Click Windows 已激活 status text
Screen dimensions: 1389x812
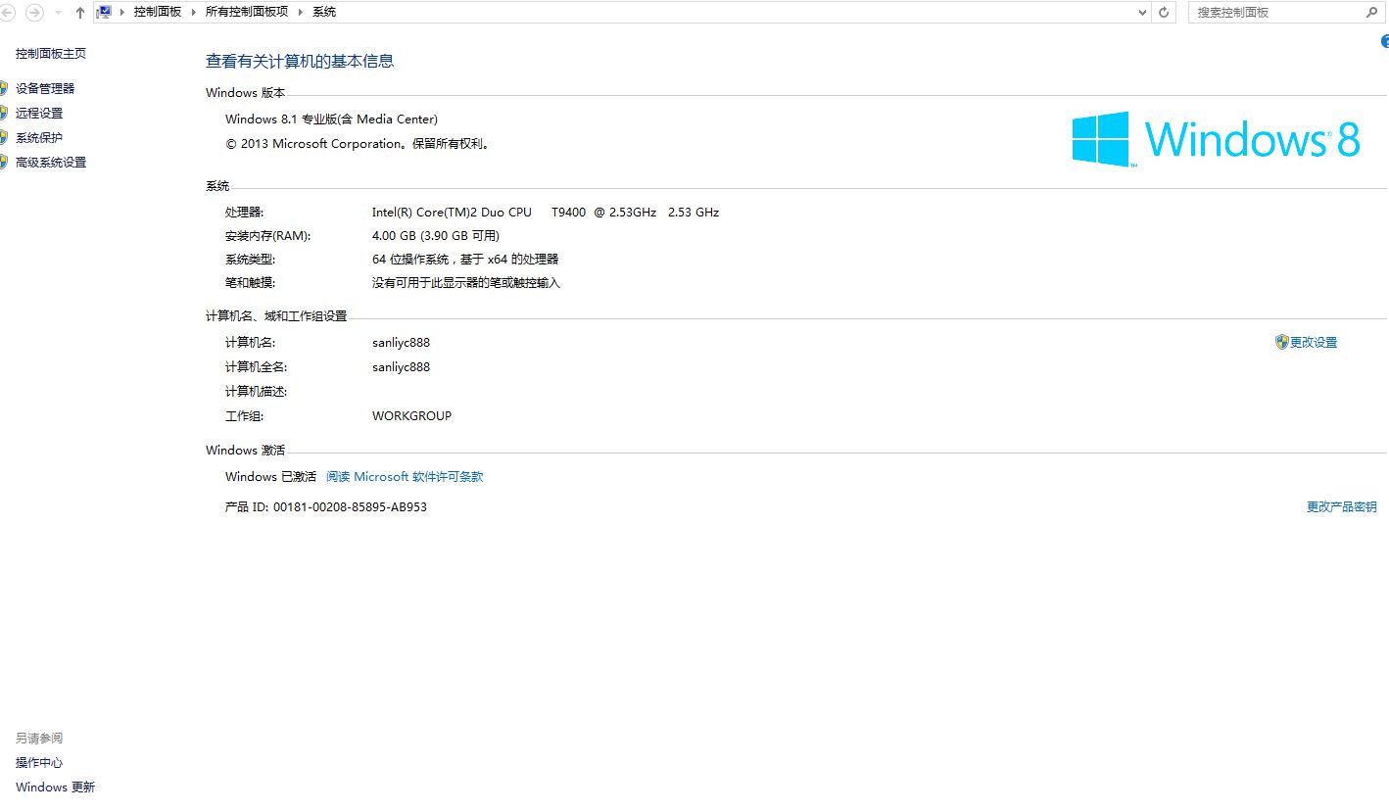(270, 477)
